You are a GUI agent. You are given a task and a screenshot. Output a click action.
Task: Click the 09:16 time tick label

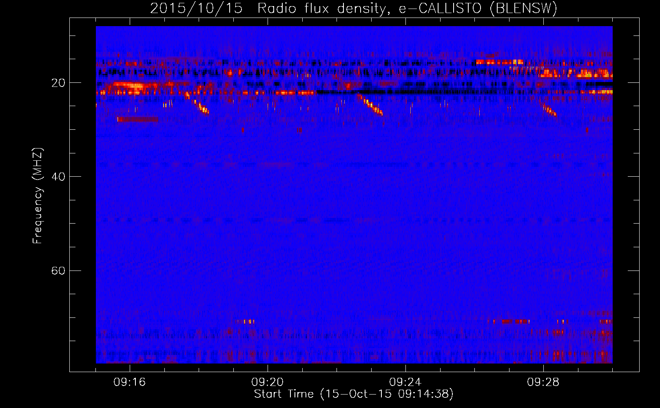(x=130, y=382)
